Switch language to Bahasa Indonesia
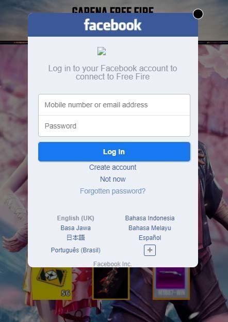The height and width of the screenshot is (322, 228). point(150,218)
